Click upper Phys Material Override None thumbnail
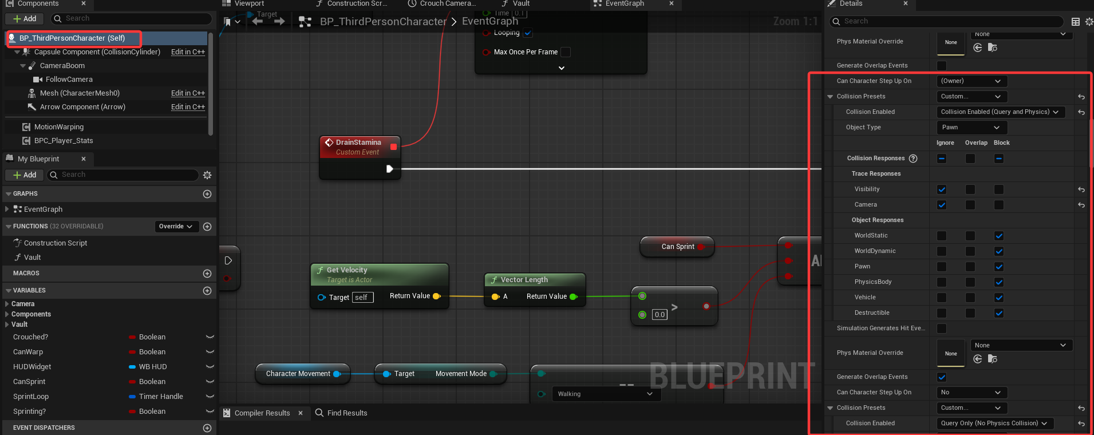Viewport: 1094px width, 435px height. 951,43
